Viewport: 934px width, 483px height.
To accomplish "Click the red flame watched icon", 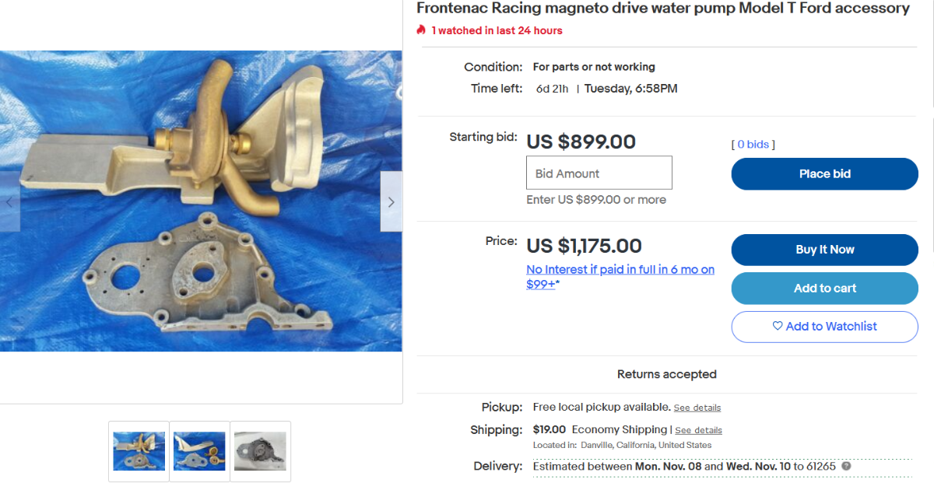I will (x=421, y=30).
